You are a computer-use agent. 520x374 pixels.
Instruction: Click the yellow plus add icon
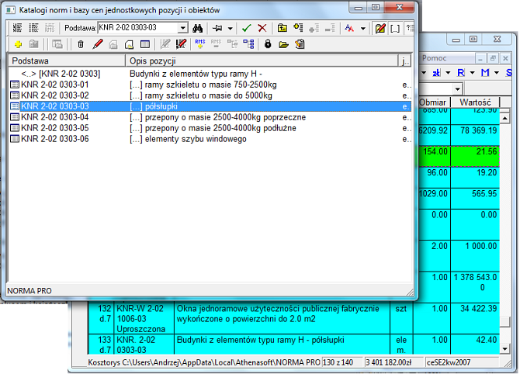(x=17, y=45)
